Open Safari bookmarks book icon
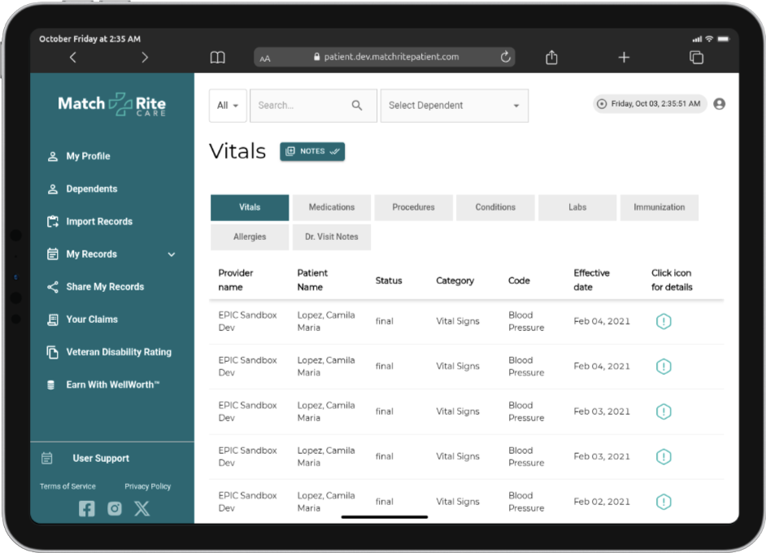The width and height of the screenshot is (766, 553). coord(217,57)
